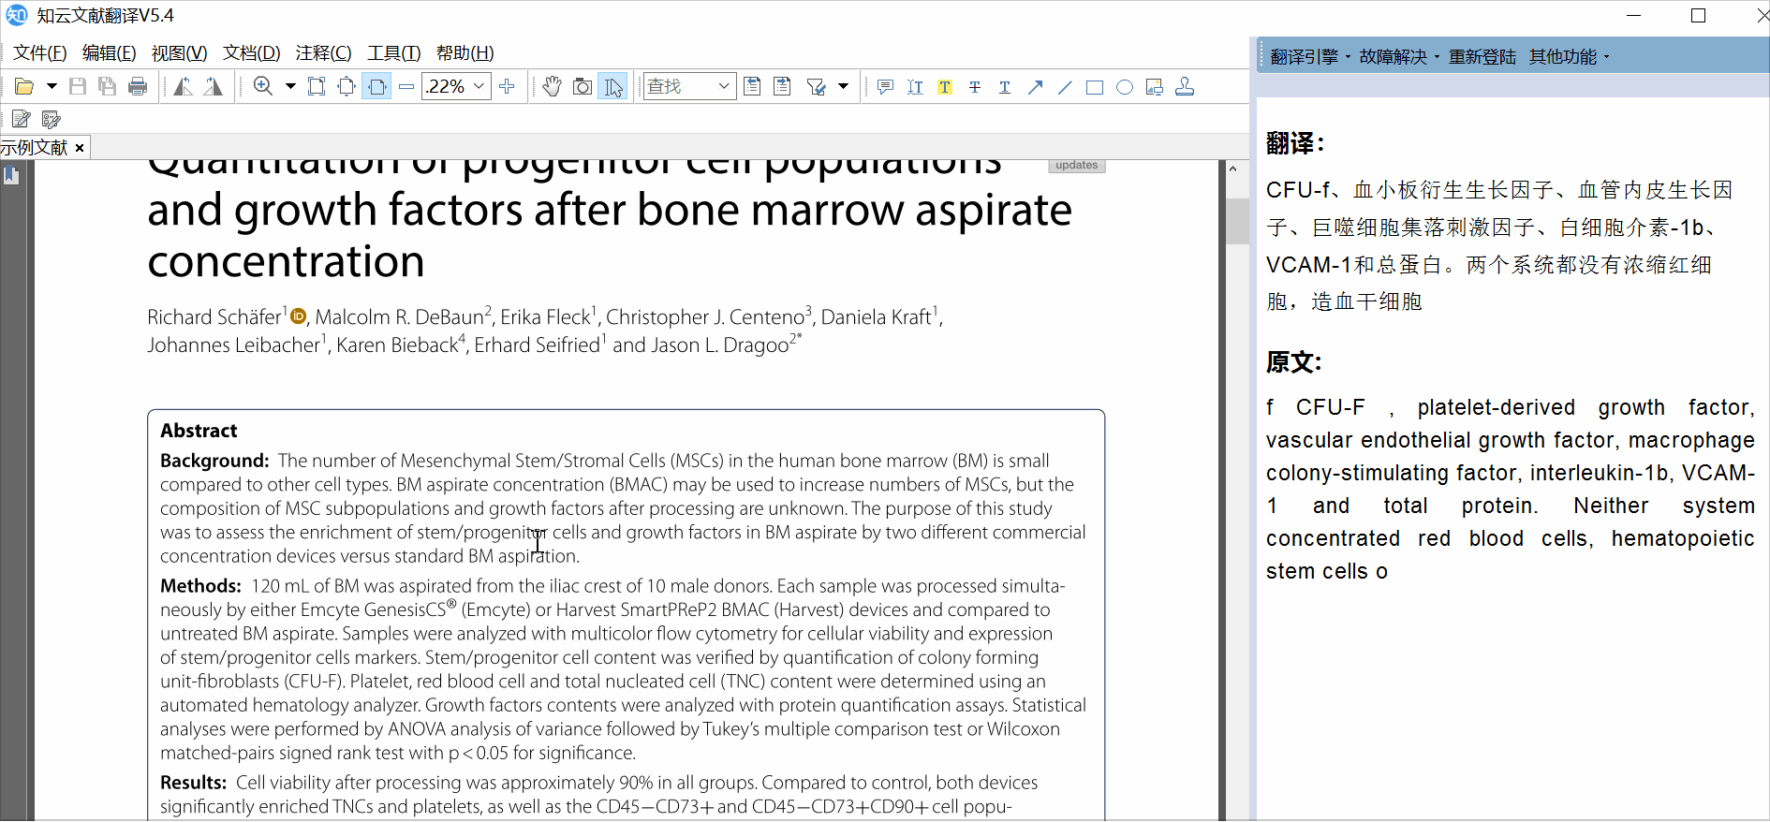Click the bookmarks panel sidebar icon

tap(11, 175)
